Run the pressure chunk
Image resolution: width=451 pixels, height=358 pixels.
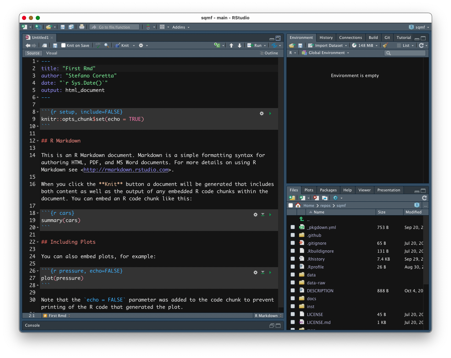pyautogui.click(x=270, y=272)
